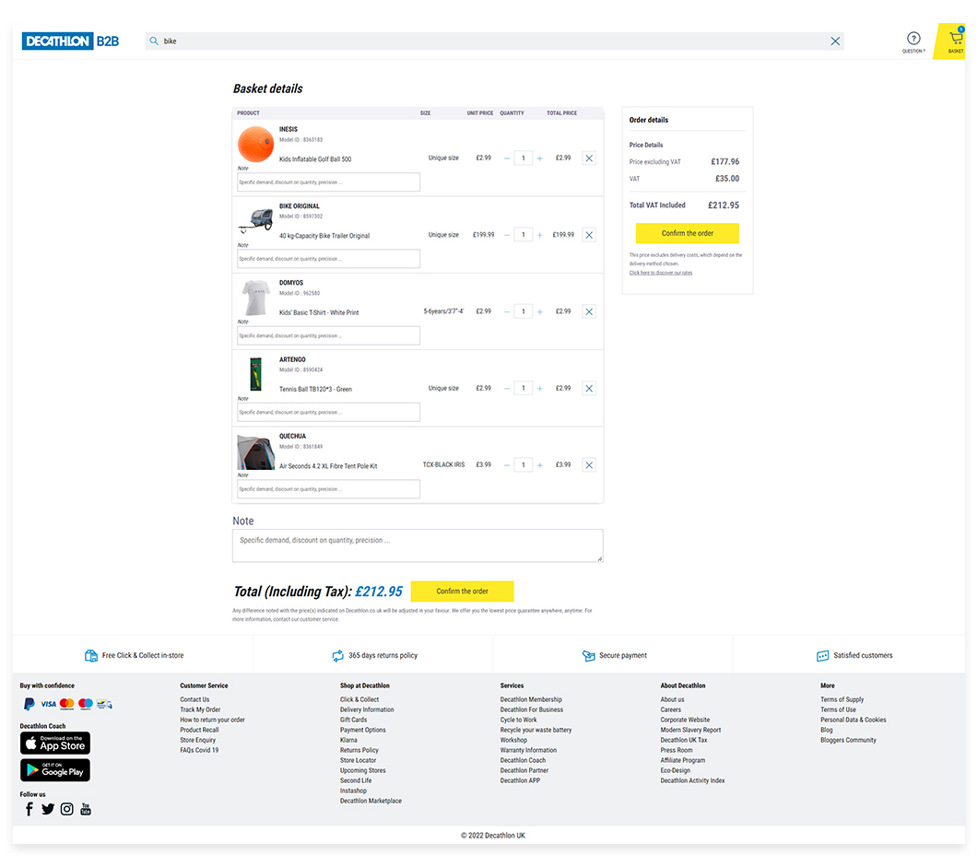
Task: Increase quantity of Bike Trailer Original
Action: pos(540,235)
